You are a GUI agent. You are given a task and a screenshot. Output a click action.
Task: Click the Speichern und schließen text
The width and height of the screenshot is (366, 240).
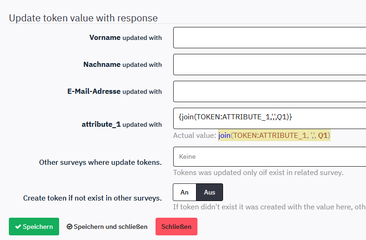(x=110, y=227)
